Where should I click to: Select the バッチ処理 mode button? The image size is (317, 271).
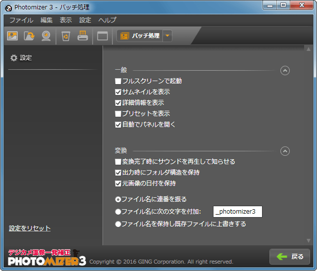point(140,36)
